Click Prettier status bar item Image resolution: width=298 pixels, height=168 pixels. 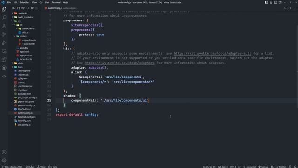point(281,167)
